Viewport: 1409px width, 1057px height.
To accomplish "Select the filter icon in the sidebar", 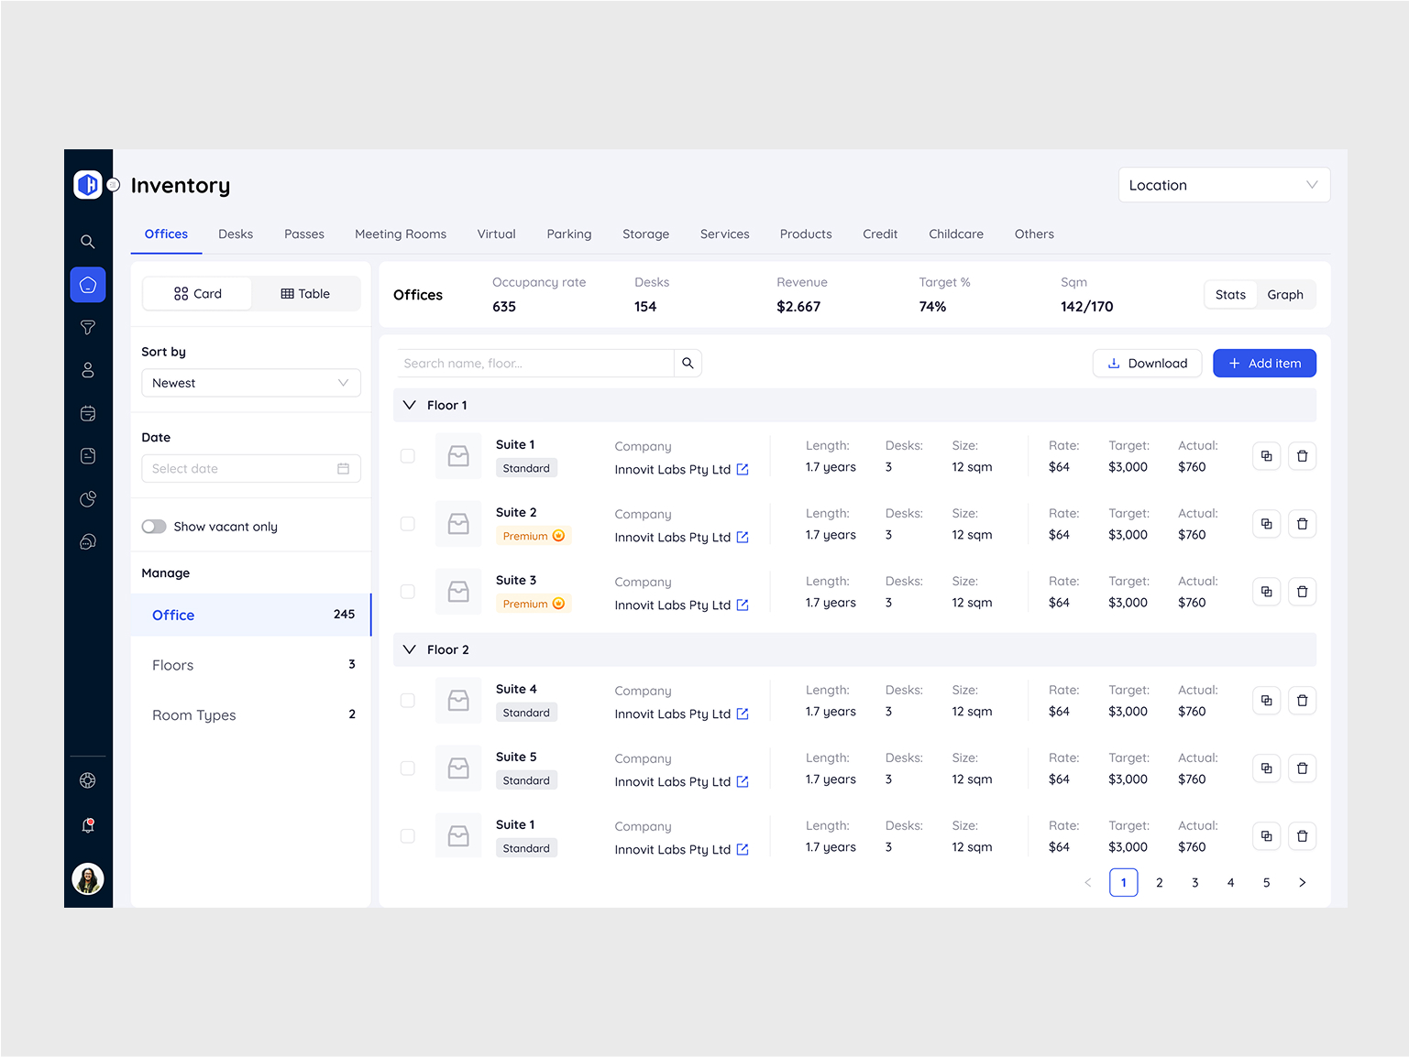I will [x=87, y=327].
